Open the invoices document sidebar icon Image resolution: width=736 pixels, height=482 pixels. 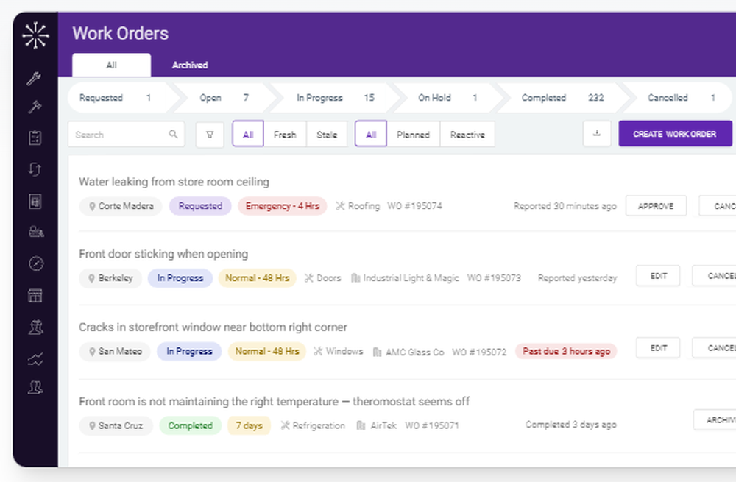(x=36, y=201)
